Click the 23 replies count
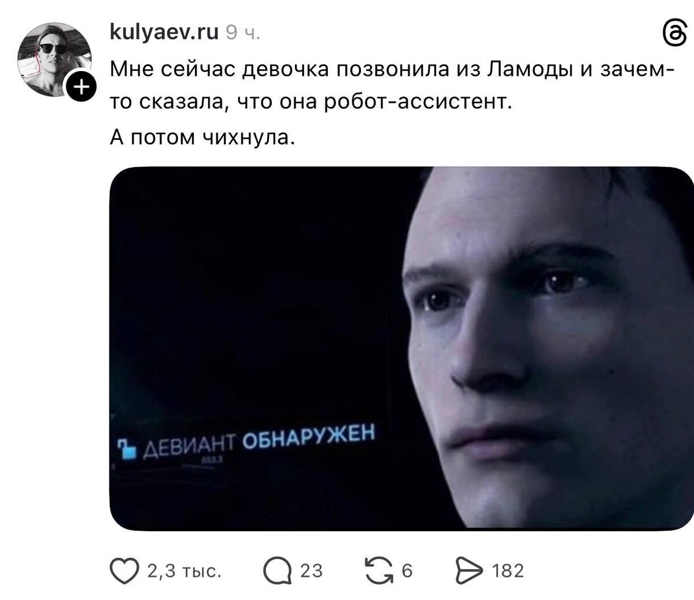This screenshot has width=694, height=600. (x=311, y=571)
